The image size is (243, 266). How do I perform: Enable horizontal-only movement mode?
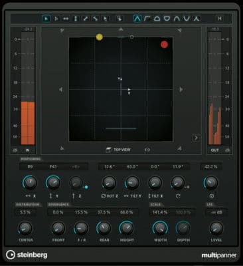click(x=66, y=19)
